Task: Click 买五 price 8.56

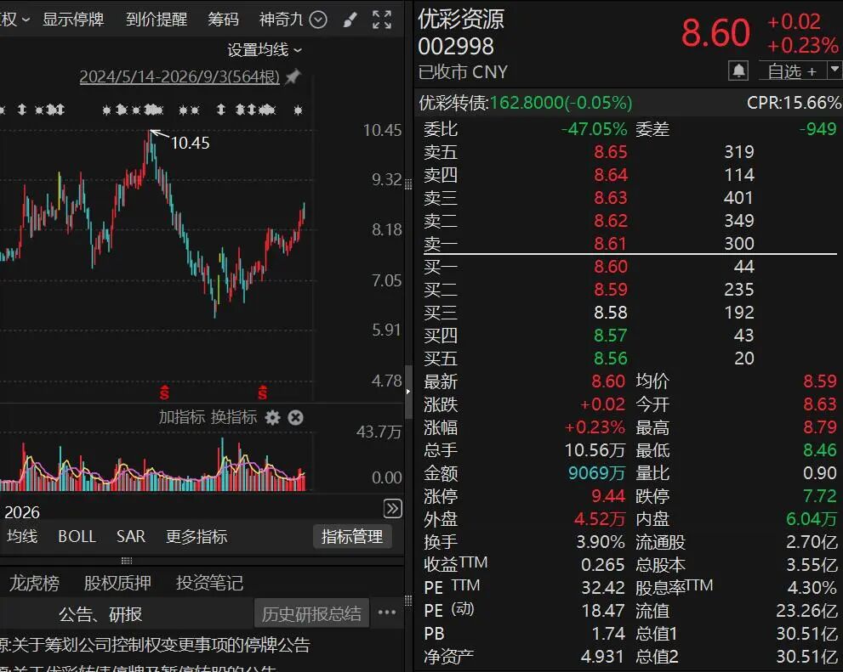Action: pos(610,358)
